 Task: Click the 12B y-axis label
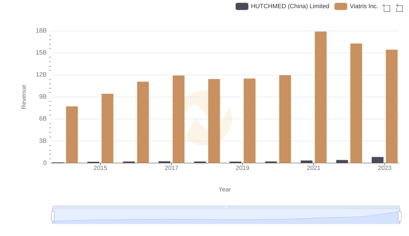pos(41,75)
